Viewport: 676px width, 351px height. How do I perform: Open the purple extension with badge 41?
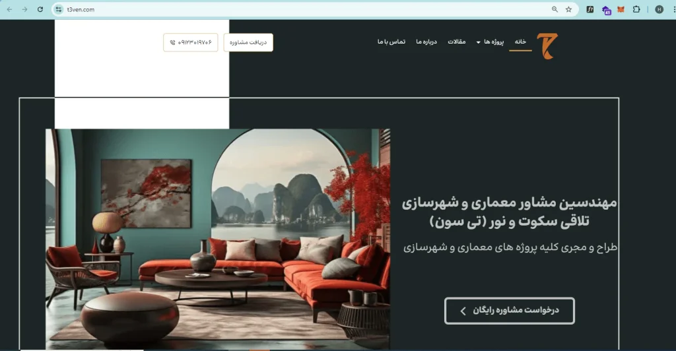pos(606,11)
